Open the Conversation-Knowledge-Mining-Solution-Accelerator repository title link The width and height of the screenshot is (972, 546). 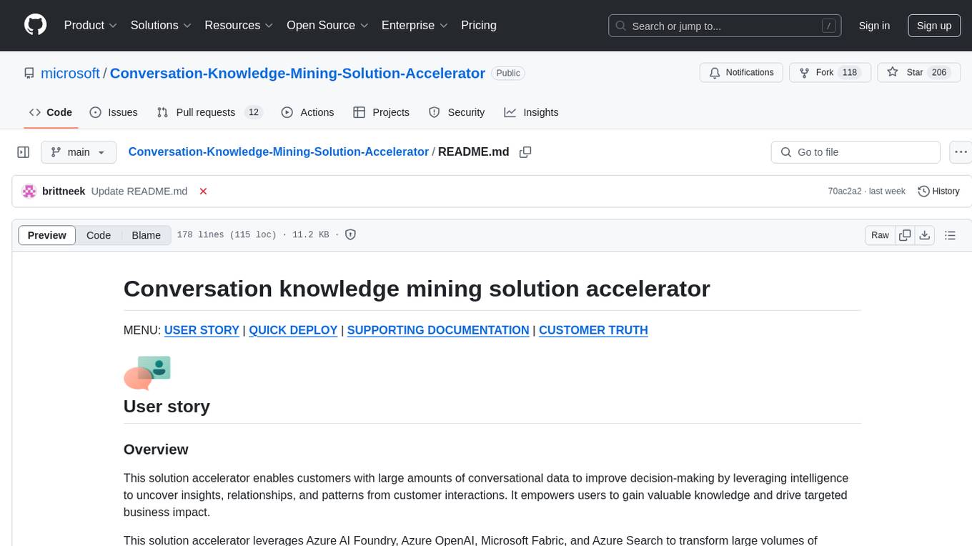pyautogui.click(x=297, y=73)
